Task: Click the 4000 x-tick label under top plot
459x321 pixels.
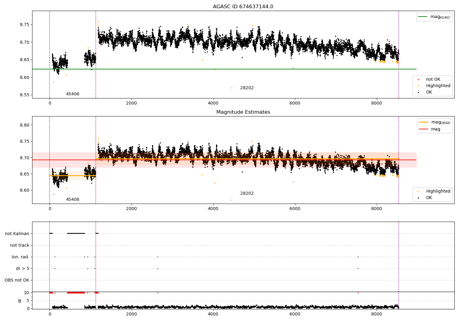Action: pos(213,103)
